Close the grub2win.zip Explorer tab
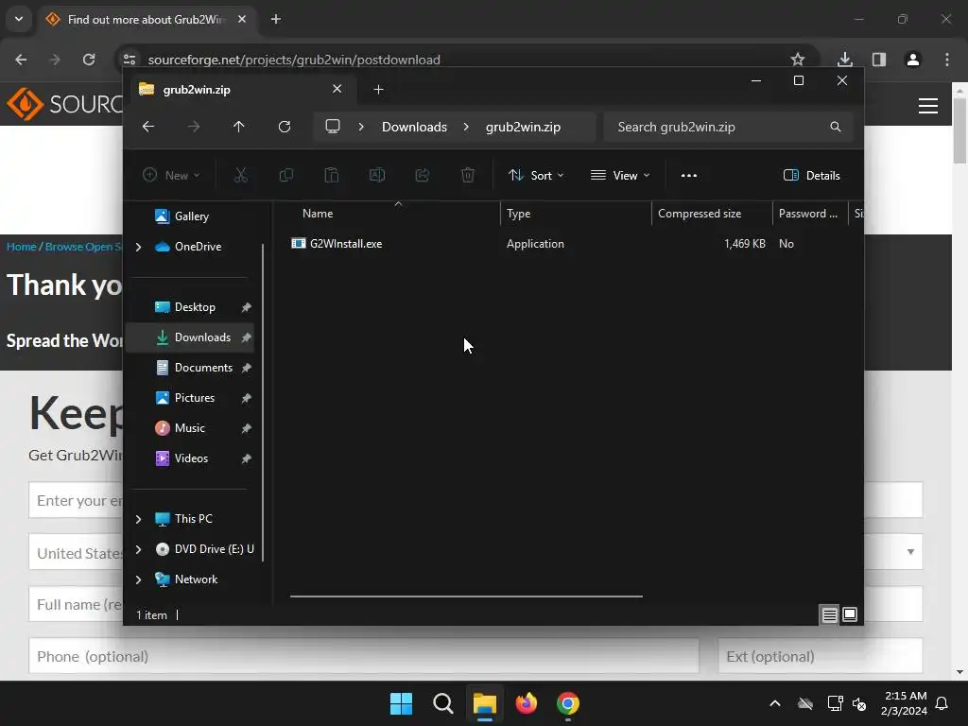This screenshot has height=726, width=968. coord(337,89)
